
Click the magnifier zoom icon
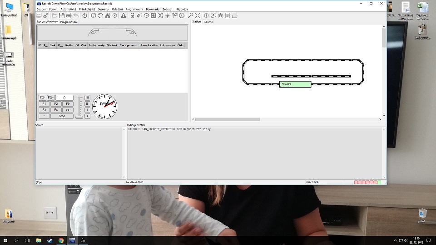[191, 15]
